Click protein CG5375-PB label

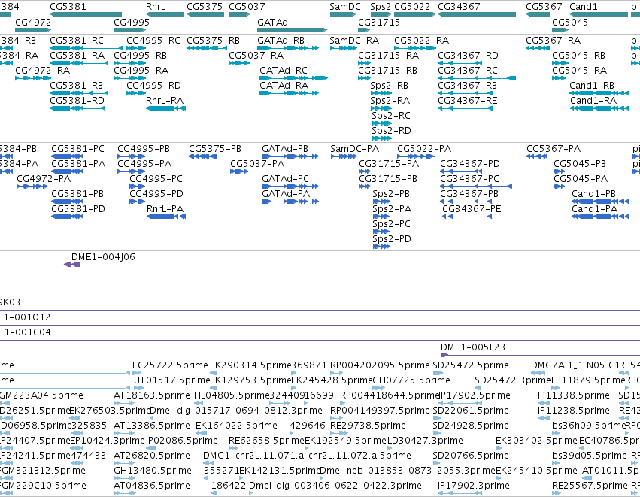pos(214,149)
